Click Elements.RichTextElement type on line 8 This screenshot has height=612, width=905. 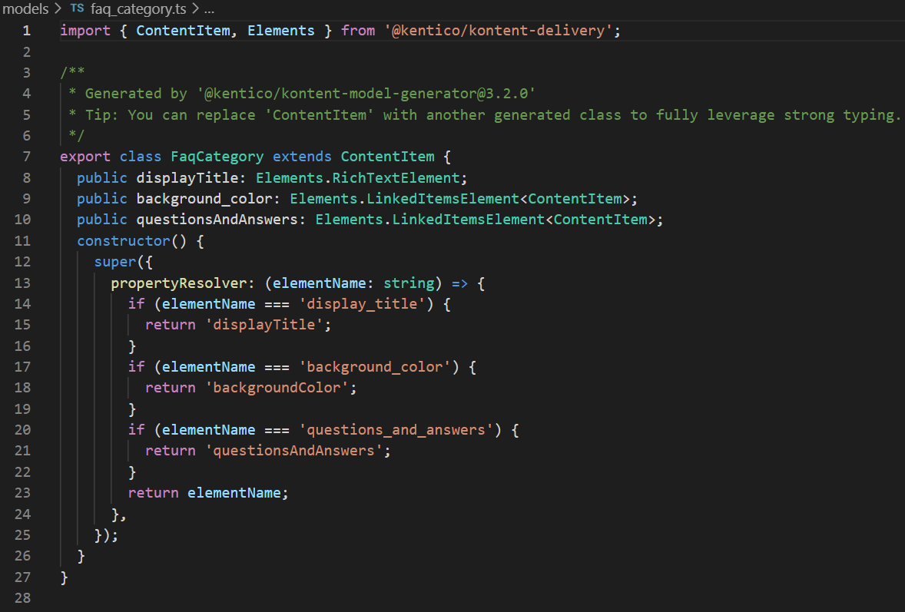(x=358, y=177)
